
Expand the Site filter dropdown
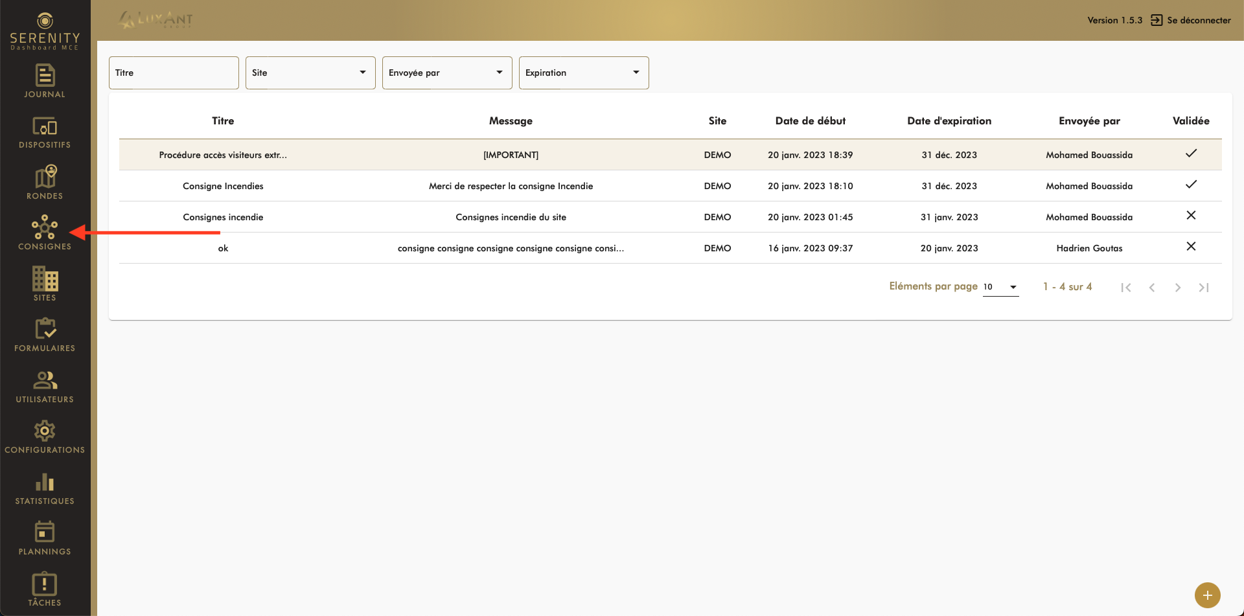click(310, 73)
